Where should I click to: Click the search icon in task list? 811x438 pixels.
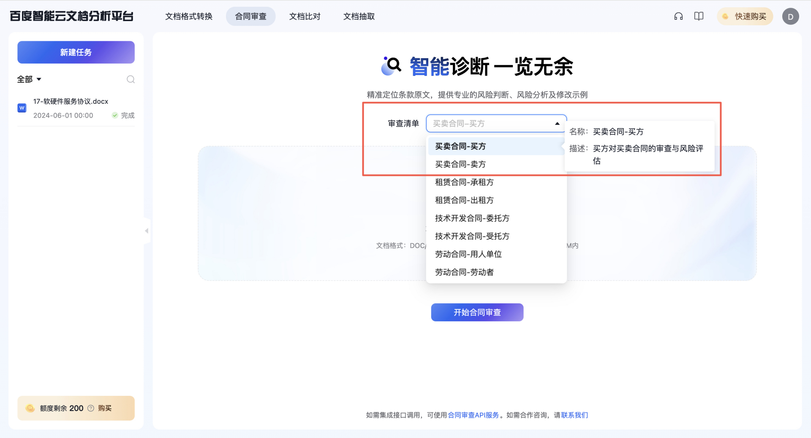point(131,79)
